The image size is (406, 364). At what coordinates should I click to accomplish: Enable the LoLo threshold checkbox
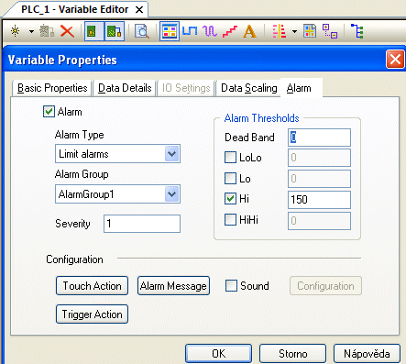(230, 158)
